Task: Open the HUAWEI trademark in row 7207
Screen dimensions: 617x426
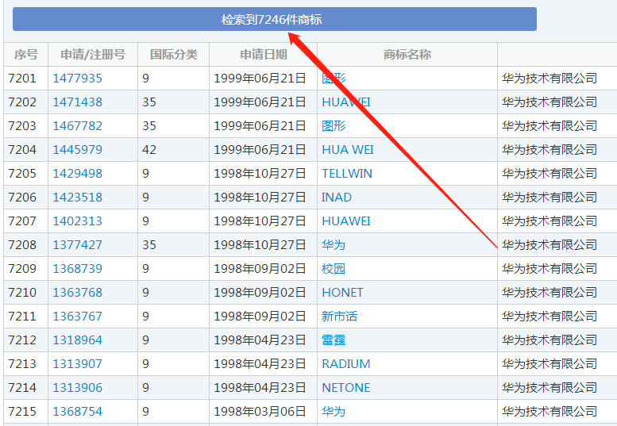Action: (346, 221)
